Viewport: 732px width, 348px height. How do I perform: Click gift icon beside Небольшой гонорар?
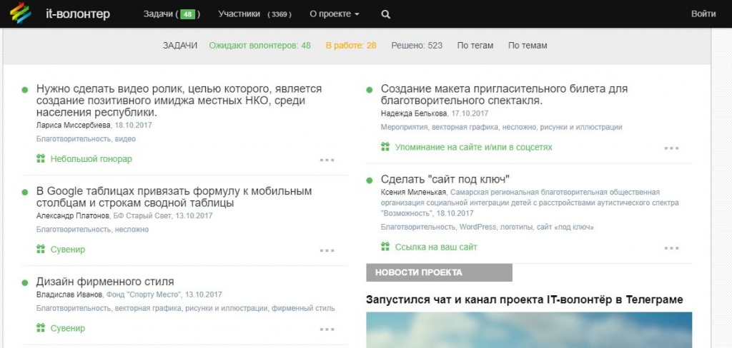tap(41, 159)
